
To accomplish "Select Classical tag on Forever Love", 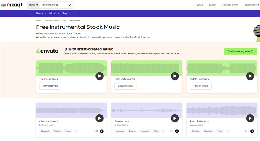I will 120,131.
